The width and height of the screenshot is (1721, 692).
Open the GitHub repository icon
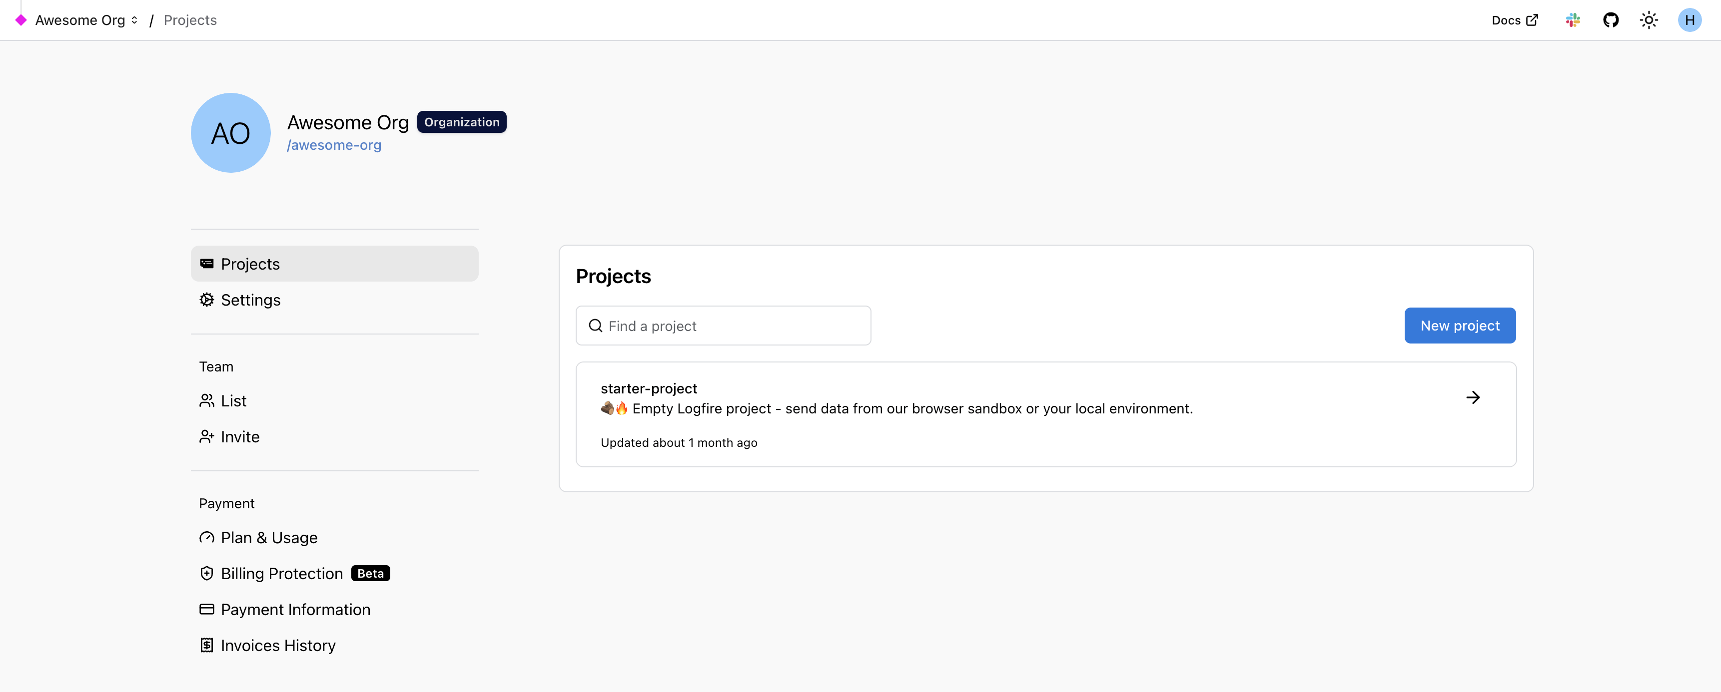coord(1611,20)
